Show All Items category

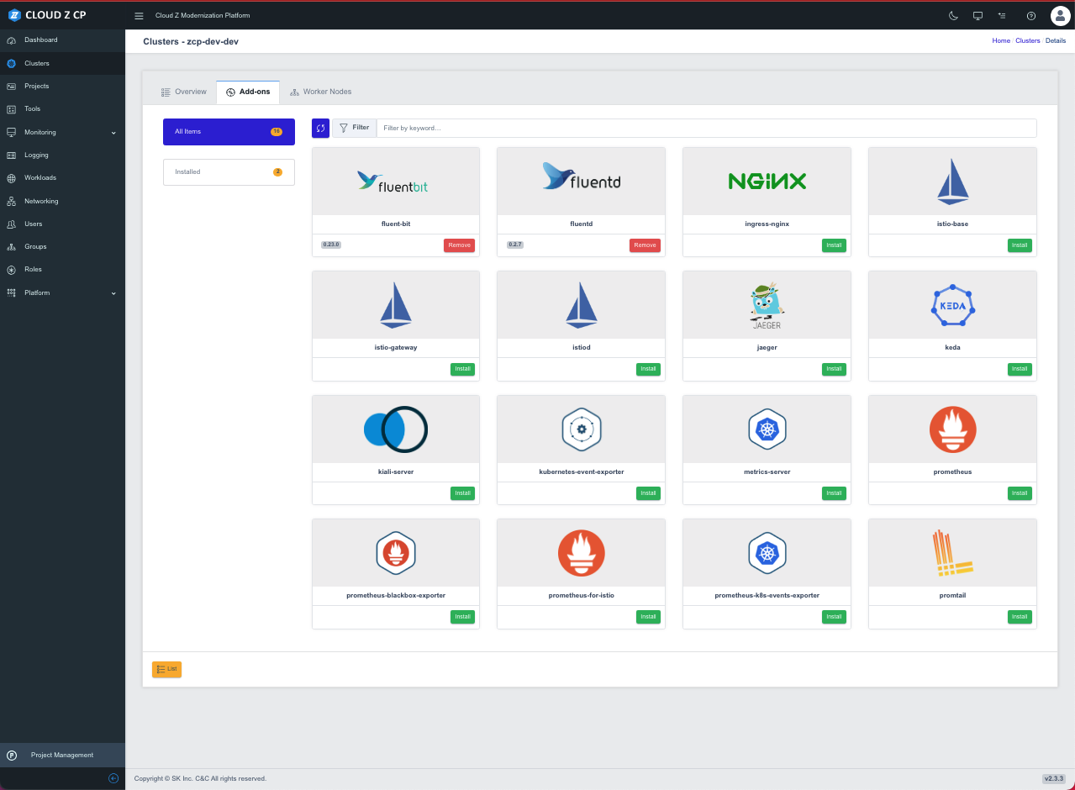(x=229, y=132)
